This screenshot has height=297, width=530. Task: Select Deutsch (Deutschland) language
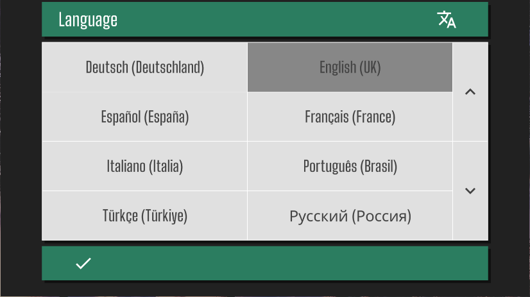click(x=144, y=67)
